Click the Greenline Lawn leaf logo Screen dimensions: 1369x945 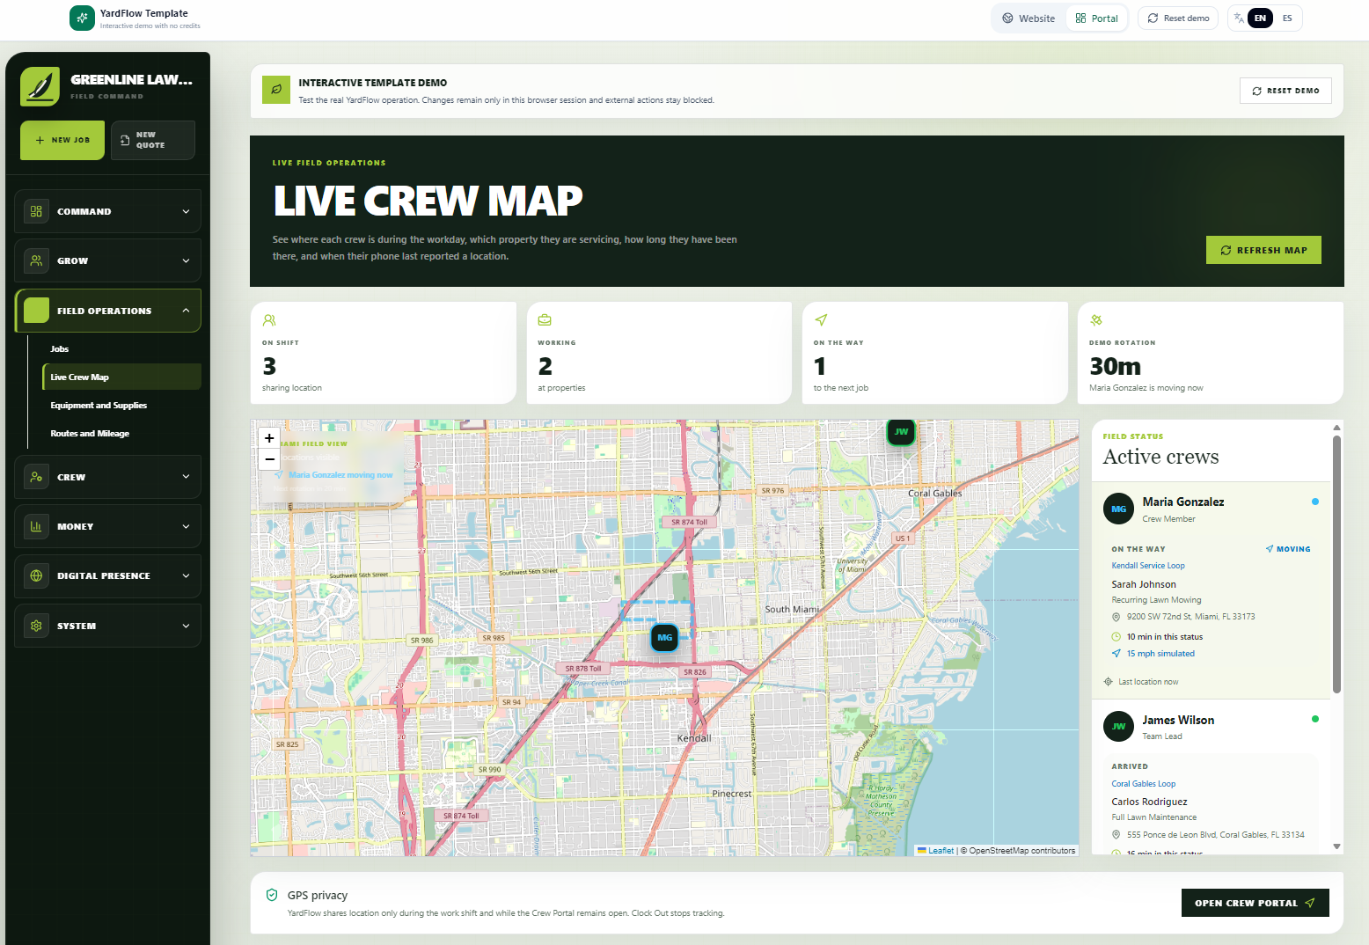point(40,86)
